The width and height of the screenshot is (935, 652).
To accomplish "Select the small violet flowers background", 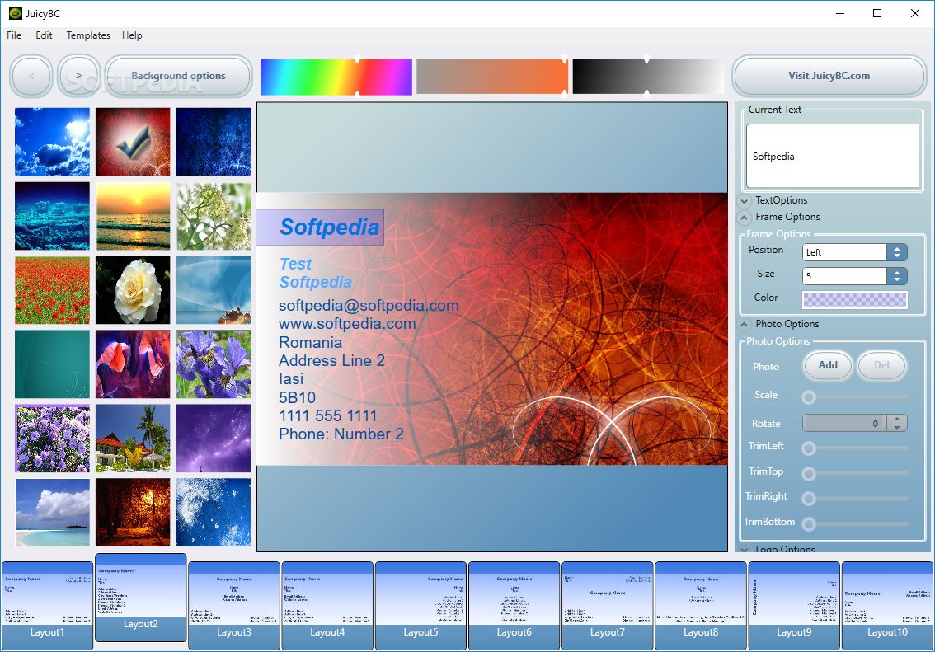I will click(x=53, y=439).
